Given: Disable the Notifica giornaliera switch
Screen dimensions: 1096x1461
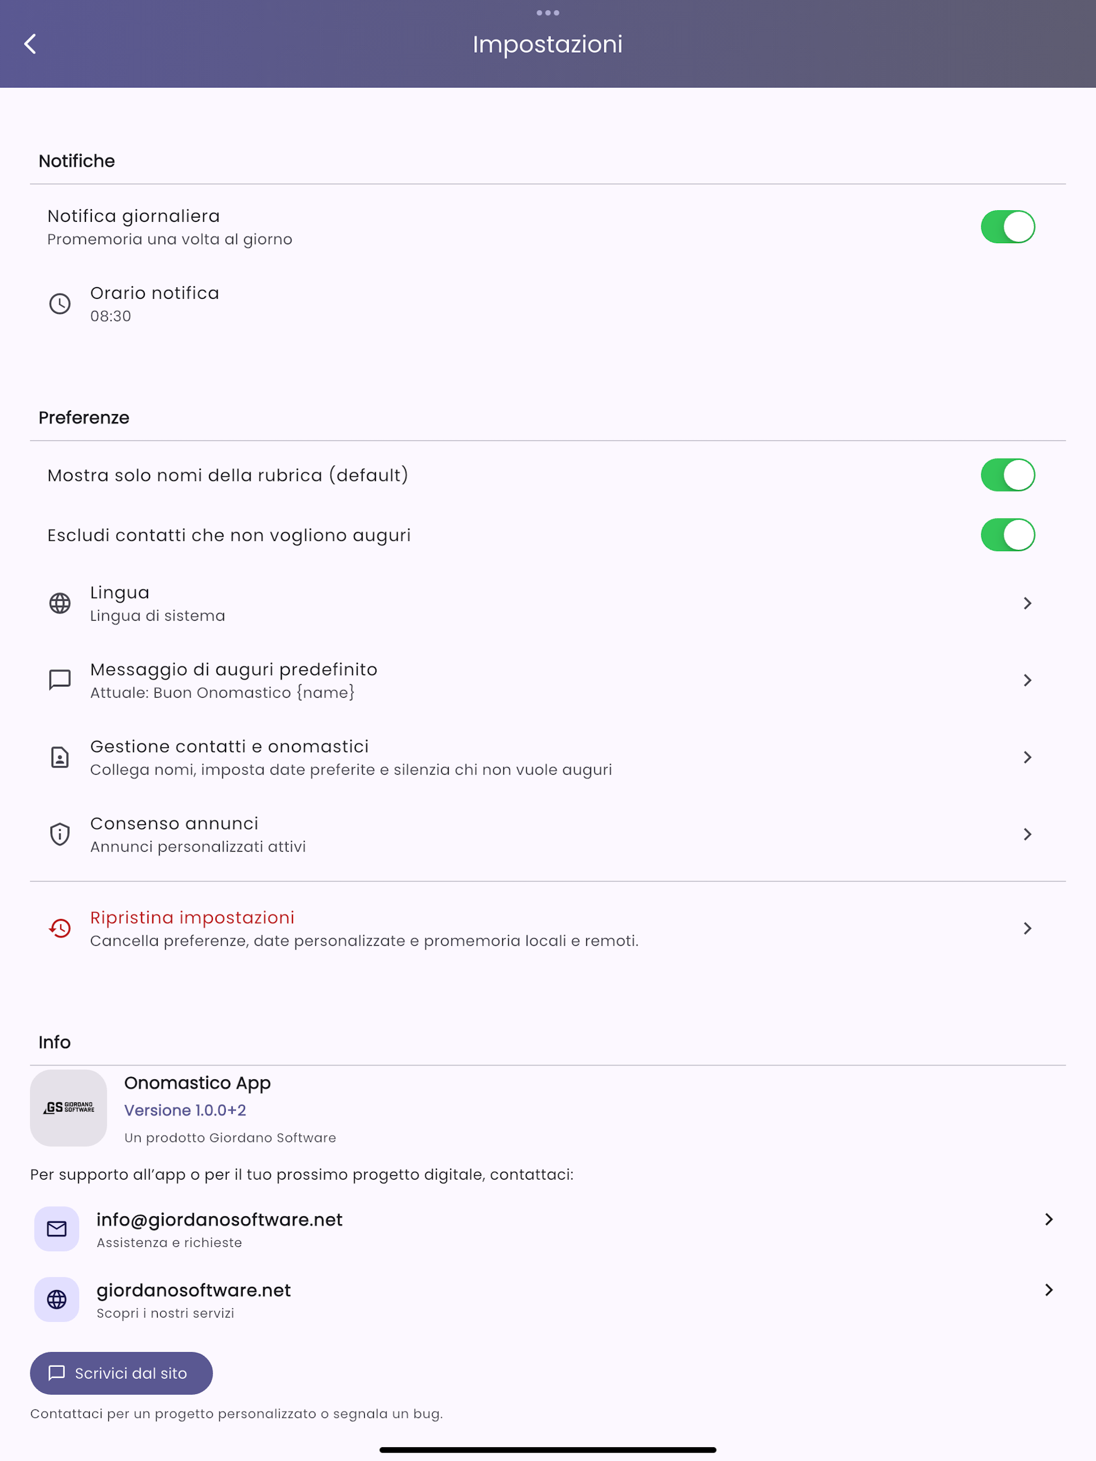Looking at the screenshot, I should [1007, 227].
